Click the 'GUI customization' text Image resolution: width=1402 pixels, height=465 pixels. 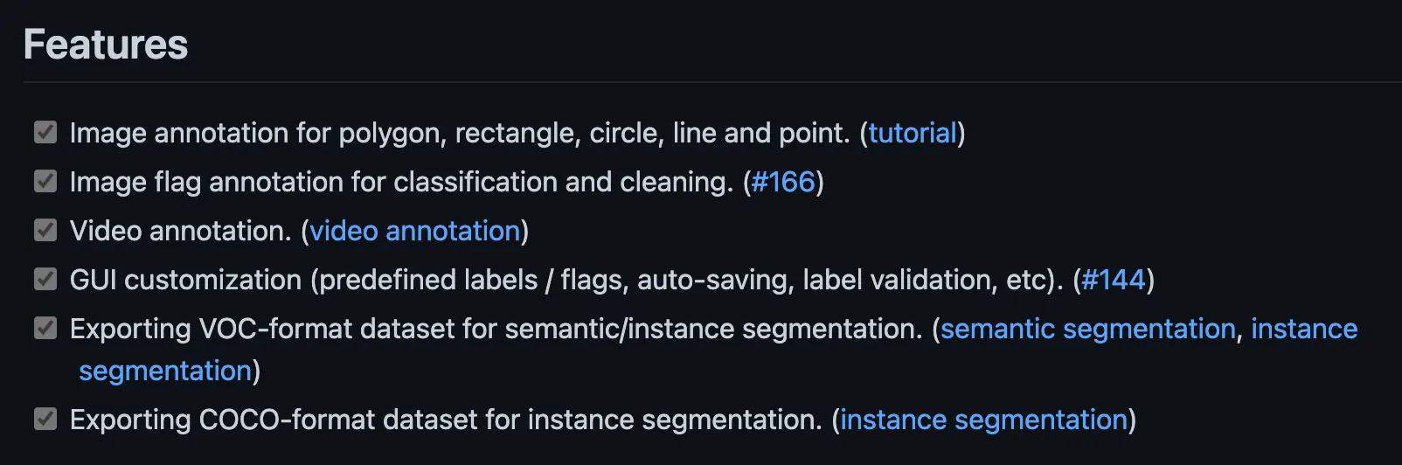[185, 280]
